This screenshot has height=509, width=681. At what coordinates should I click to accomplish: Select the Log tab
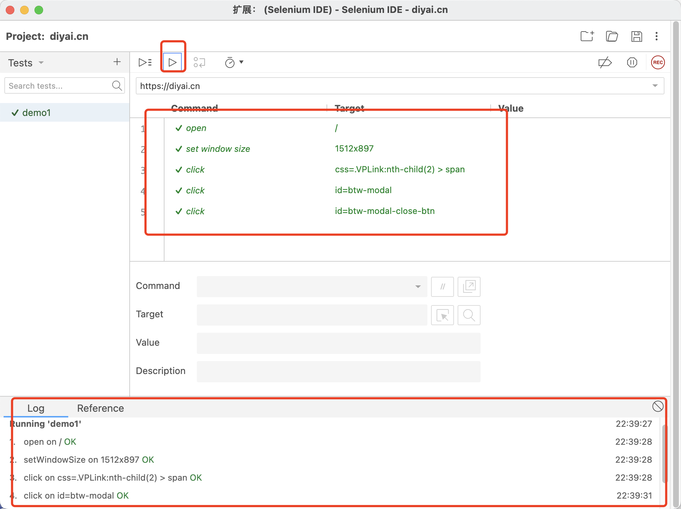36,408
